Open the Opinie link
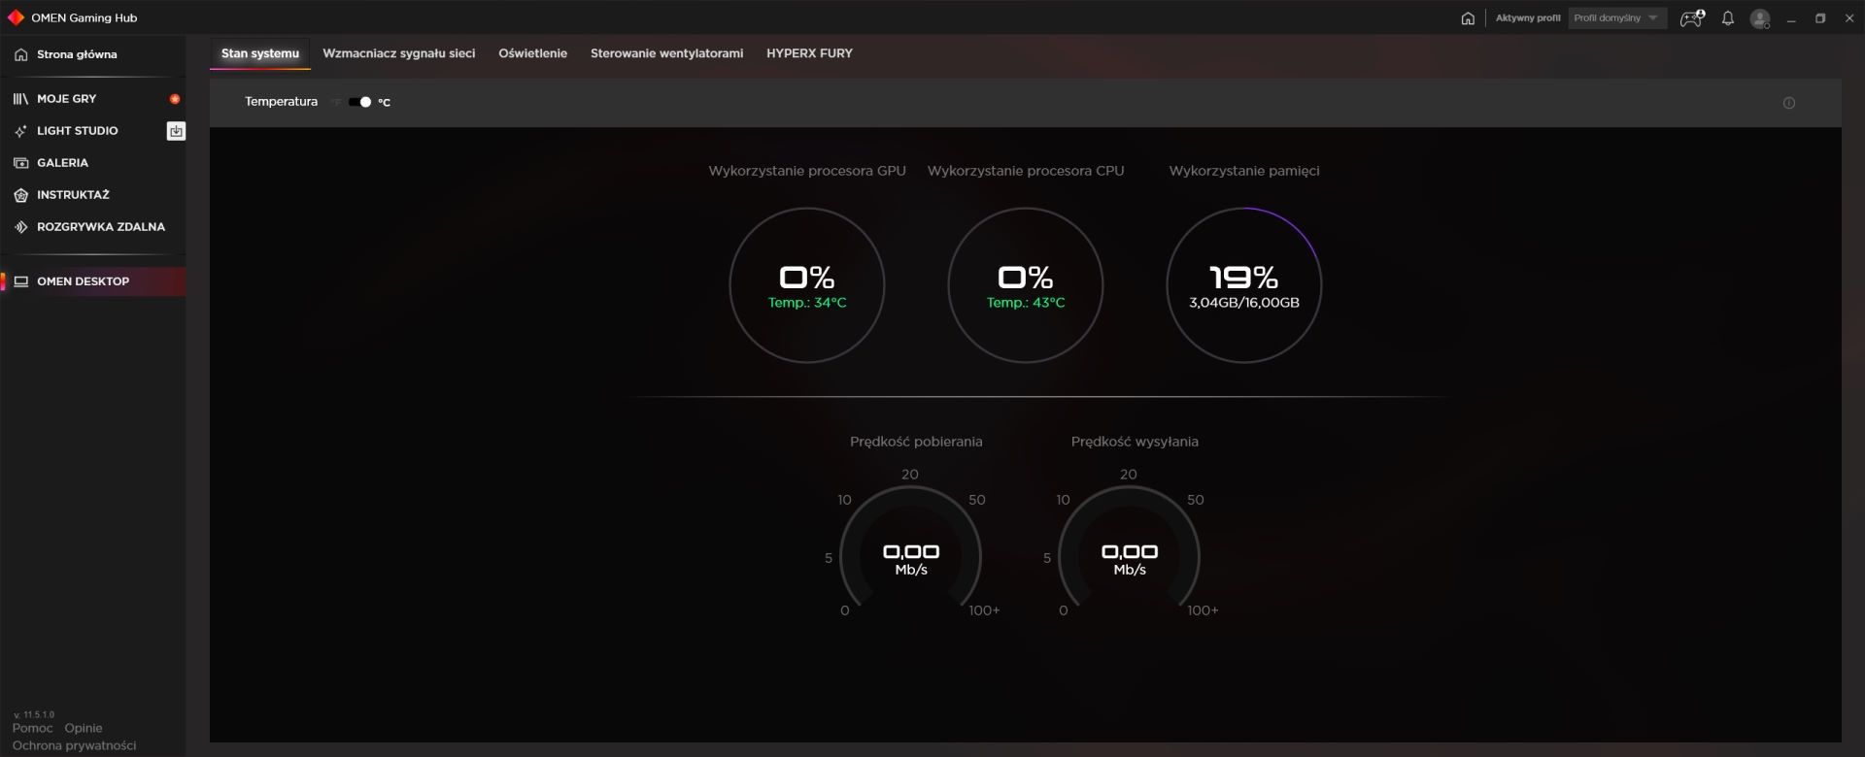This screenshot has height=757, width=1865. [84, 728]
